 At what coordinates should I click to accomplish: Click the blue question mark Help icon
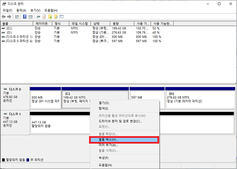25,17
